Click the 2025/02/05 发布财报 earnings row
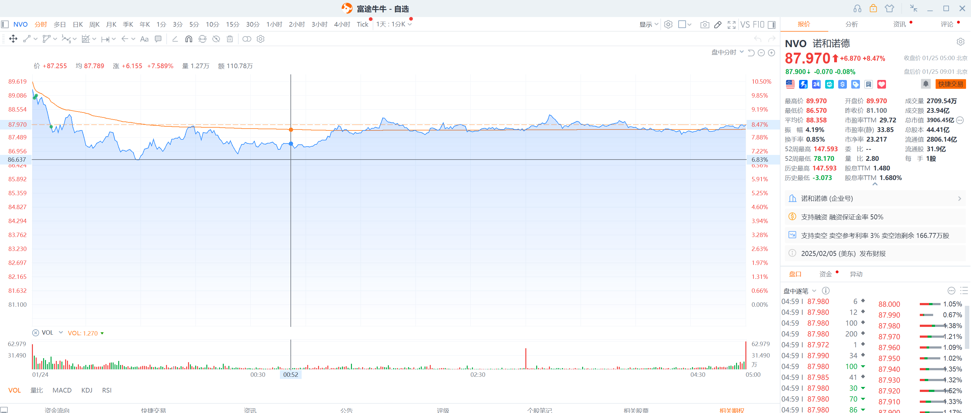The image size is (971, 413). [875, 254]
